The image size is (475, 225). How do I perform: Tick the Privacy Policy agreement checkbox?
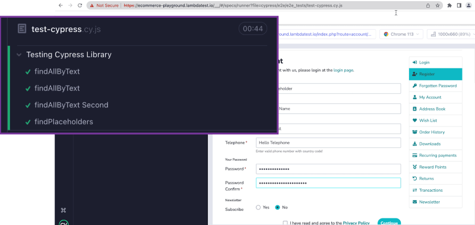click(x=285, y=223)
